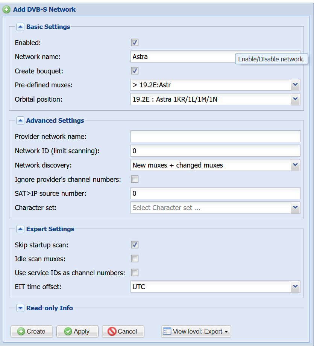Cancel adding the network
The width and height of the screenshot is (314, 346).
[x=123, y=331]
